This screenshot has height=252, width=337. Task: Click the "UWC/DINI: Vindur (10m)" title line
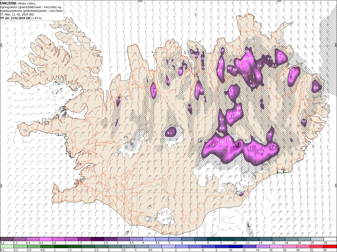click(x=18, y=3)
